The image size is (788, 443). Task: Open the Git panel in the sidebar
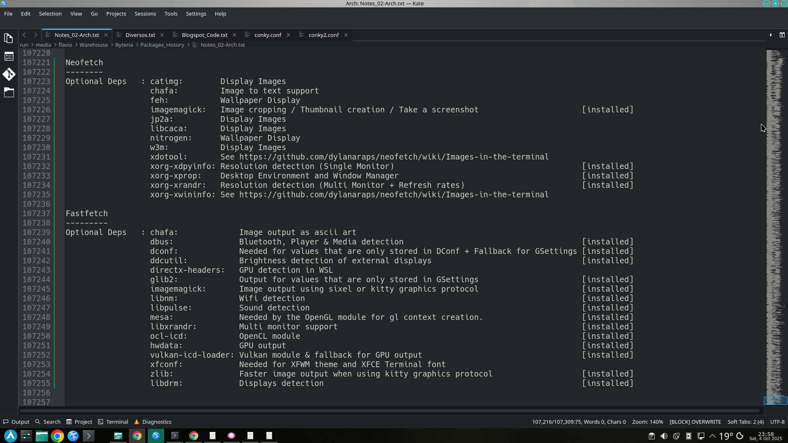coord(9,74)
